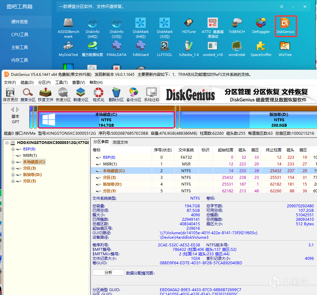
Task: Select 内存工具 in toolbox sidebar
Action: pyautogui.click(x=26, y=60)
